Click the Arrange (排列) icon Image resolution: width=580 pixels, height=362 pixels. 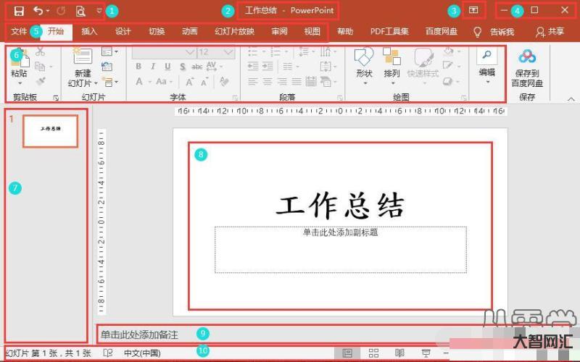pos(391,58)
